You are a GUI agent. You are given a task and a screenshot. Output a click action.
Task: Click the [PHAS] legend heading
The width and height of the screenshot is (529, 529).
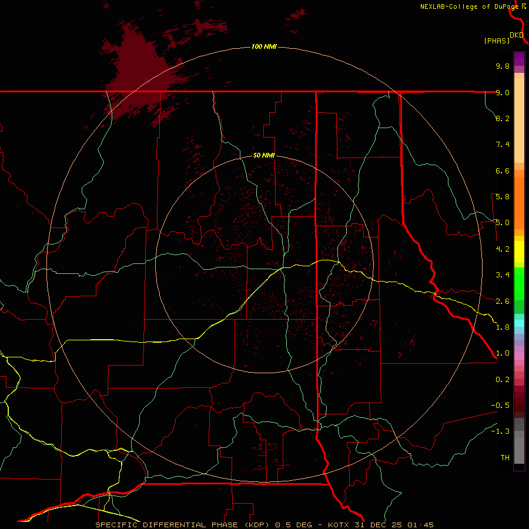497,41
